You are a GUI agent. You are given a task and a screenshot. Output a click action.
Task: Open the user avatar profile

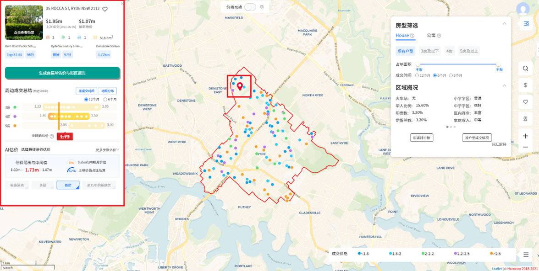(523, 9)
